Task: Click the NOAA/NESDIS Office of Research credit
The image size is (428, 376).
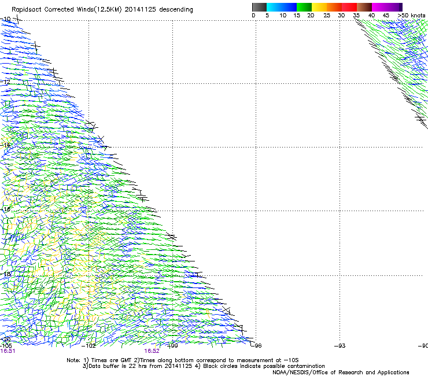Action: 341,373
